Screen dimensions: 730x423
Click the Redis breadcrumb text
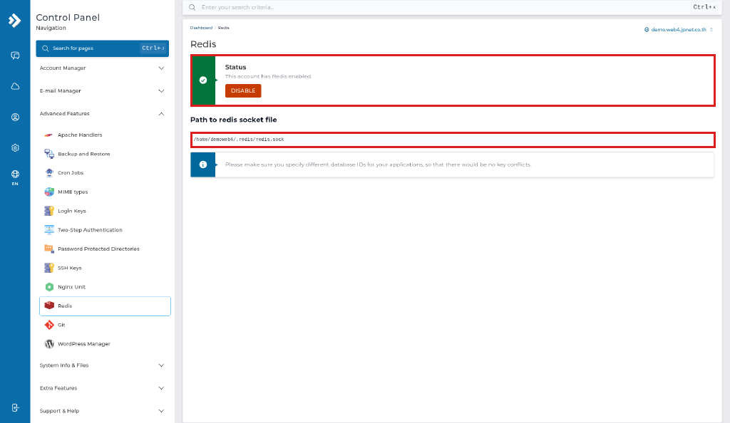point(223,28)
